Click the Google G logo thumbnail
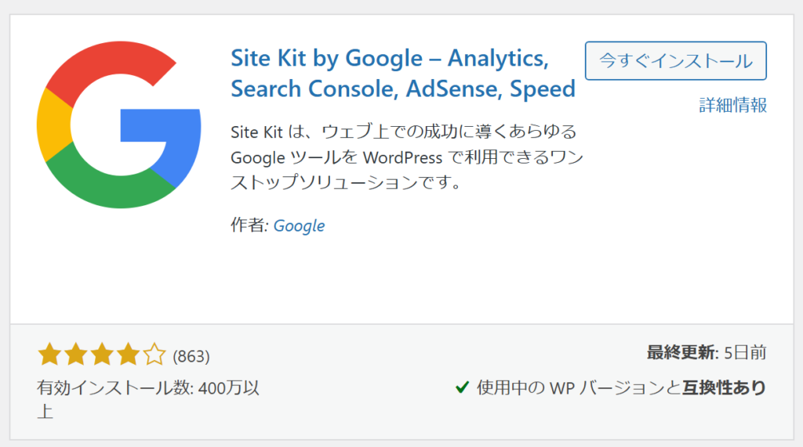Viewport: 803px width, 447px height. coord(119,125)
